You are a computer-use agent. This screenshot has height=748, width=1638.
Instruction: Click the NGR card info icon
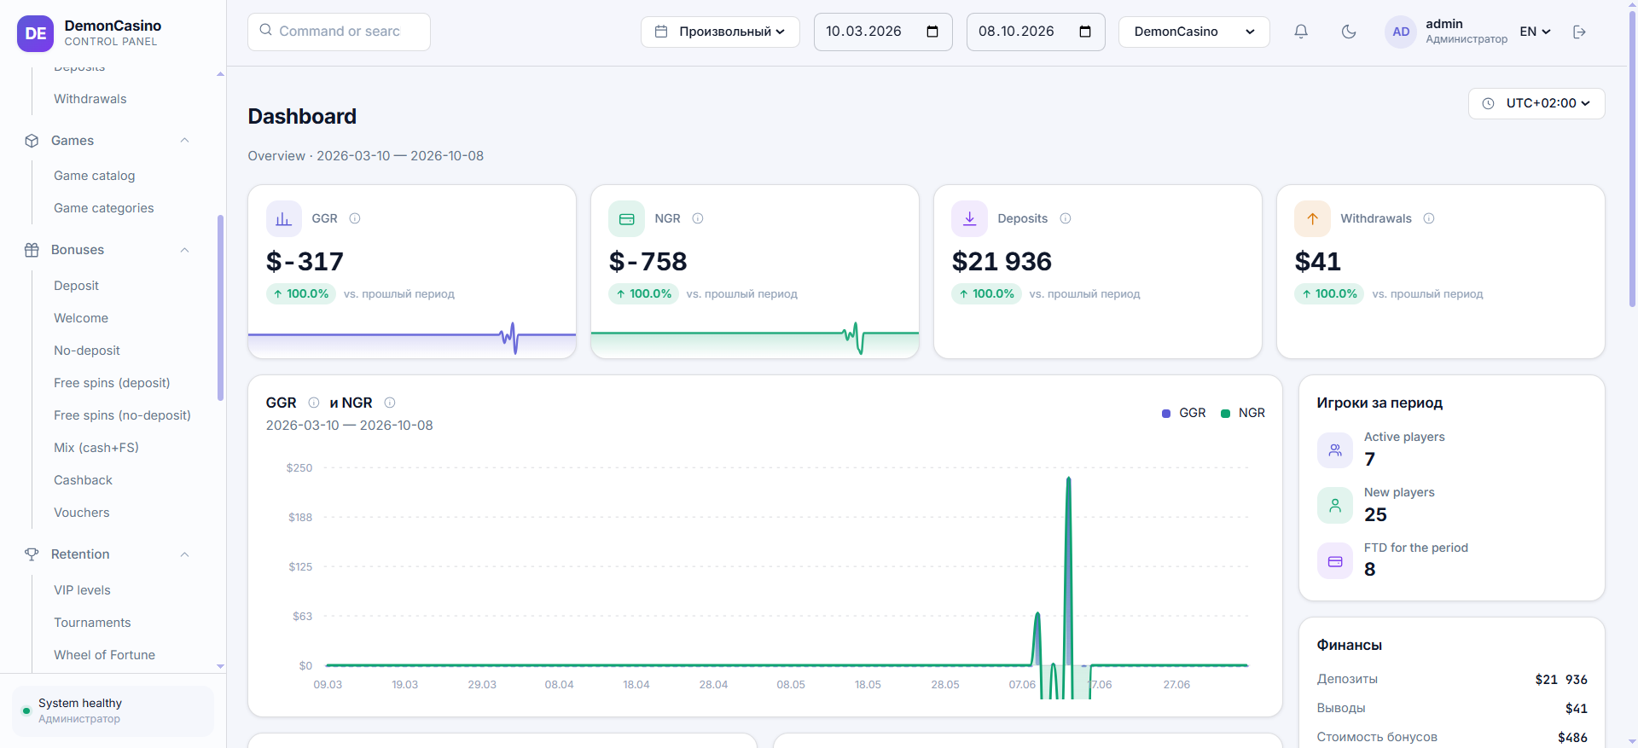[x=698, y=218]
